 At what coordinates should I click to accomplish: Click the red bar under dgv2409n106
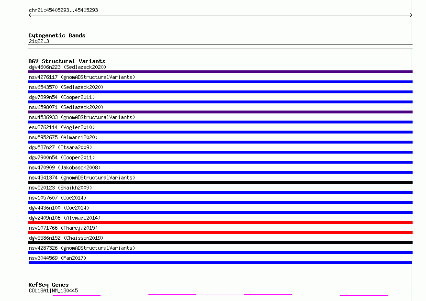point(220,223)
